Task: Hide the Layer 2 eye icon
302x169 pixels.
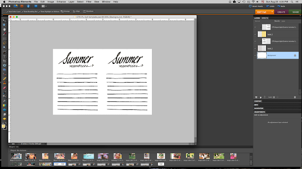Action: (255, 34)
